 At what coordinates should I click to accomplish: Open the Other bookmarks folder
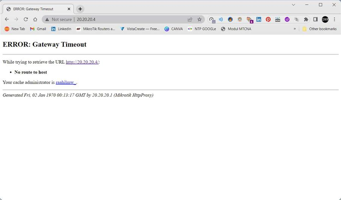pos(319,29)
